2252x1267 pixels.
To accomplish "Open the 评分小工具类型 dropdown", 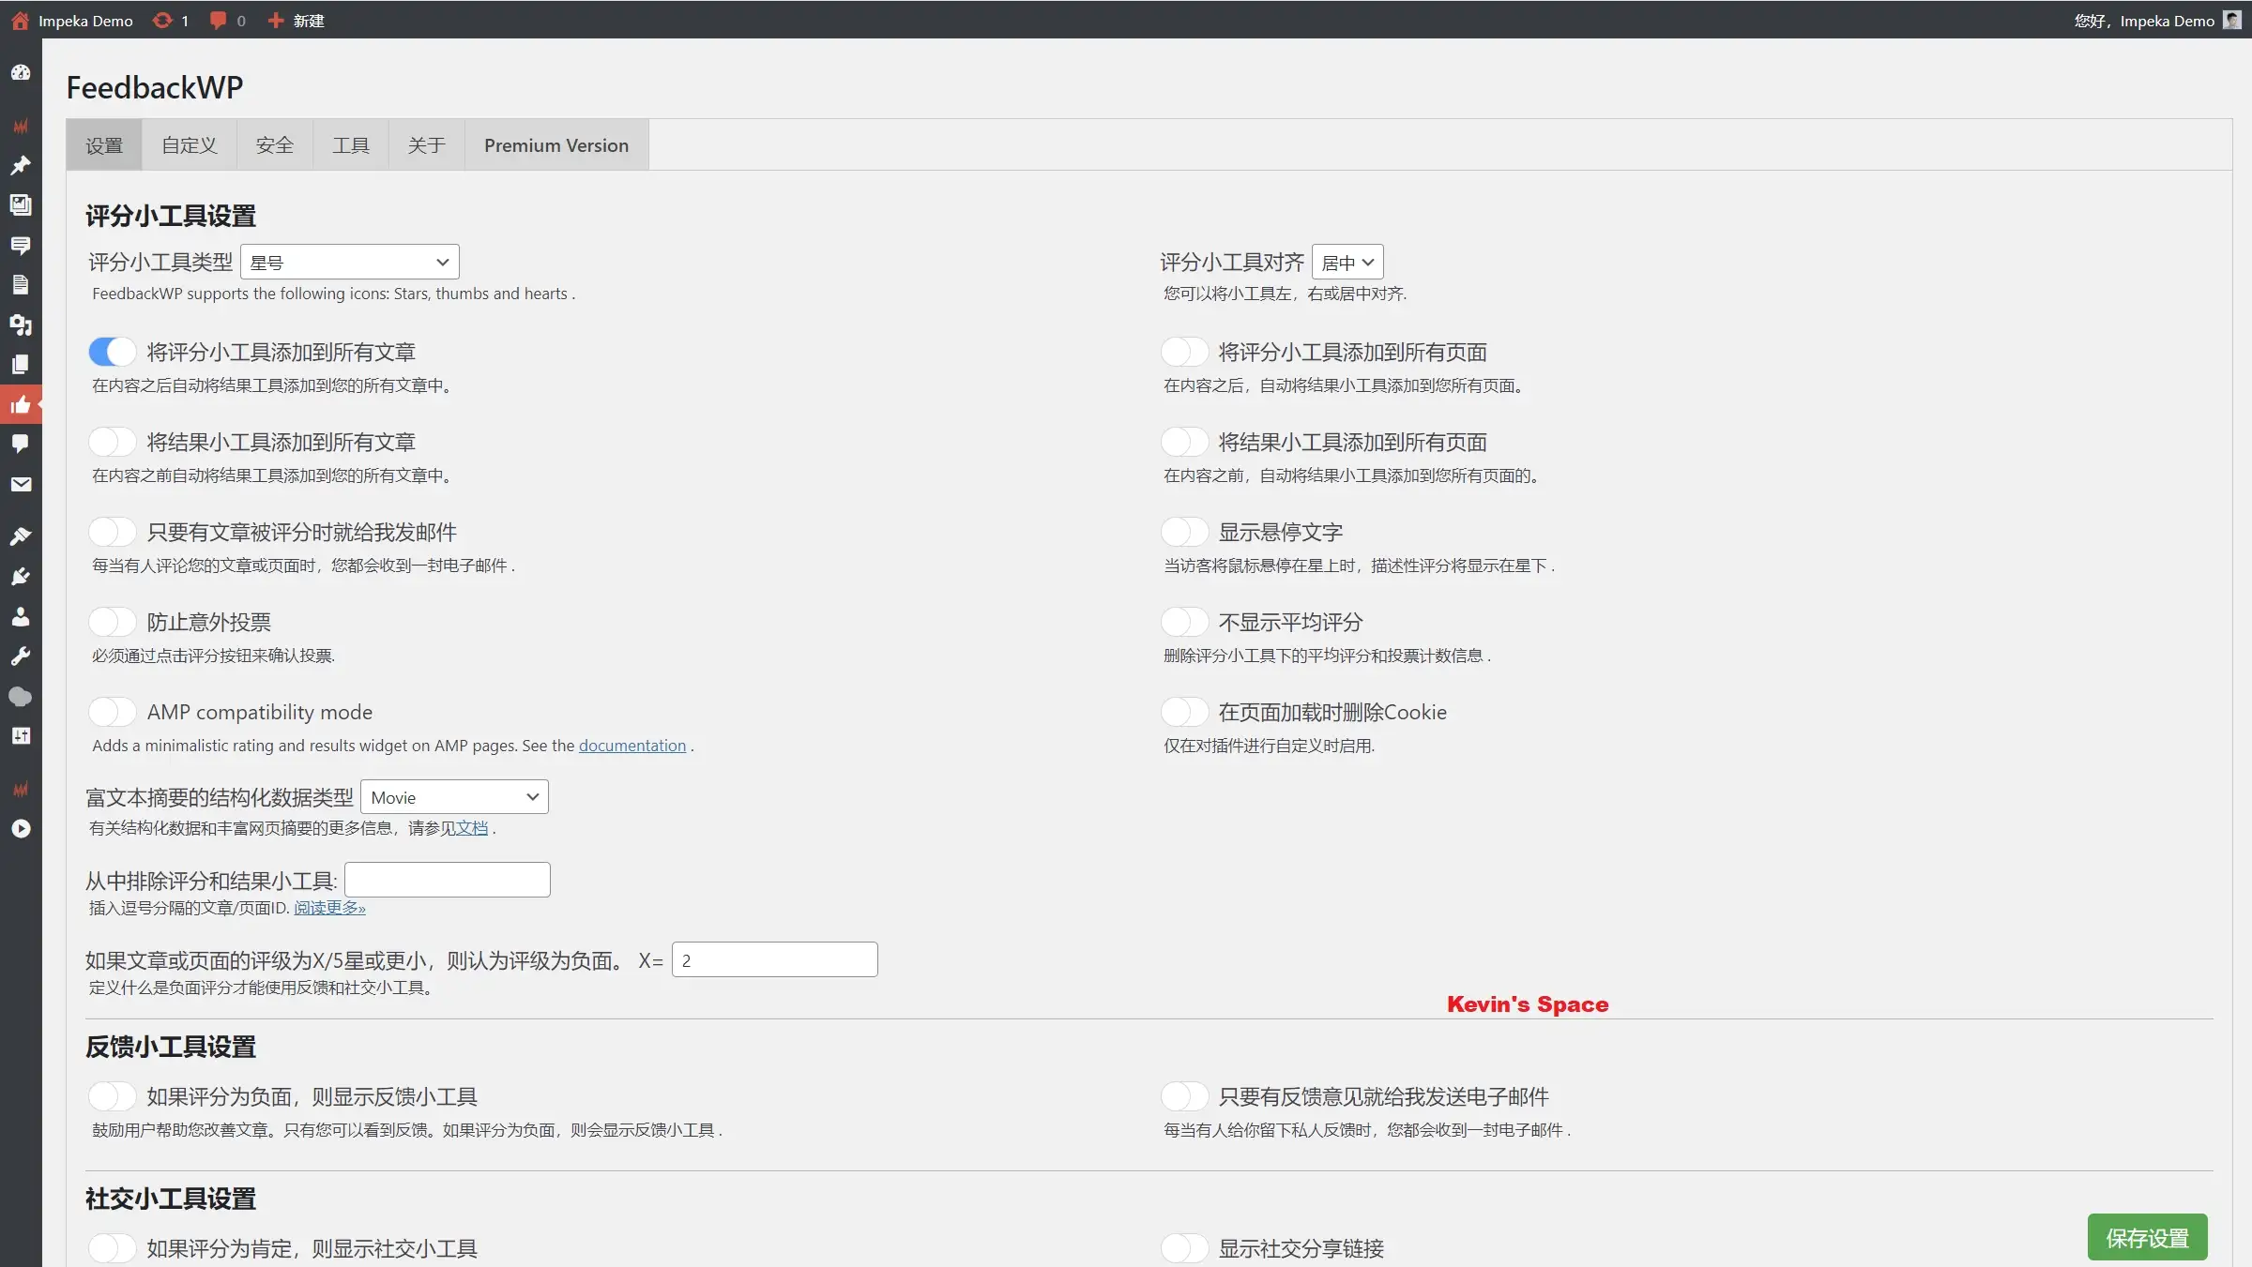I will [348, 261].
